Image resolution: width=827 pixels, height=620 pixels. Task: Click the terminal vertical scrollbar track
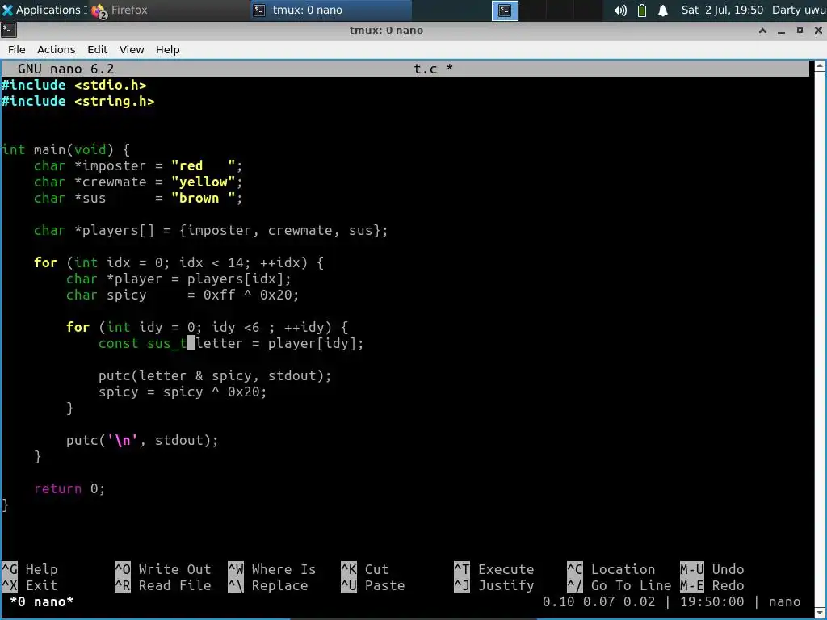tap(821, 337)
